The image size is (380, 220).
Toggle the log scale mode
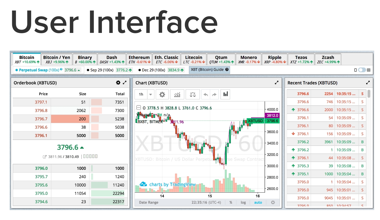click(x=243, y=202)
